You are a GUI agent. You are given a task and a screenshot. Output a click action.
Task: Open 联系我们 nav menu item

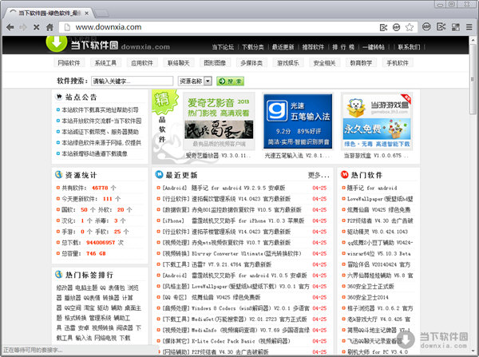409,47
